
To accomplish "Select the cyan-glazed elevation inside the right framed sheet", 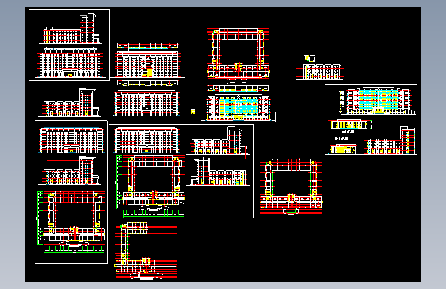I will [x=379, y=101].
